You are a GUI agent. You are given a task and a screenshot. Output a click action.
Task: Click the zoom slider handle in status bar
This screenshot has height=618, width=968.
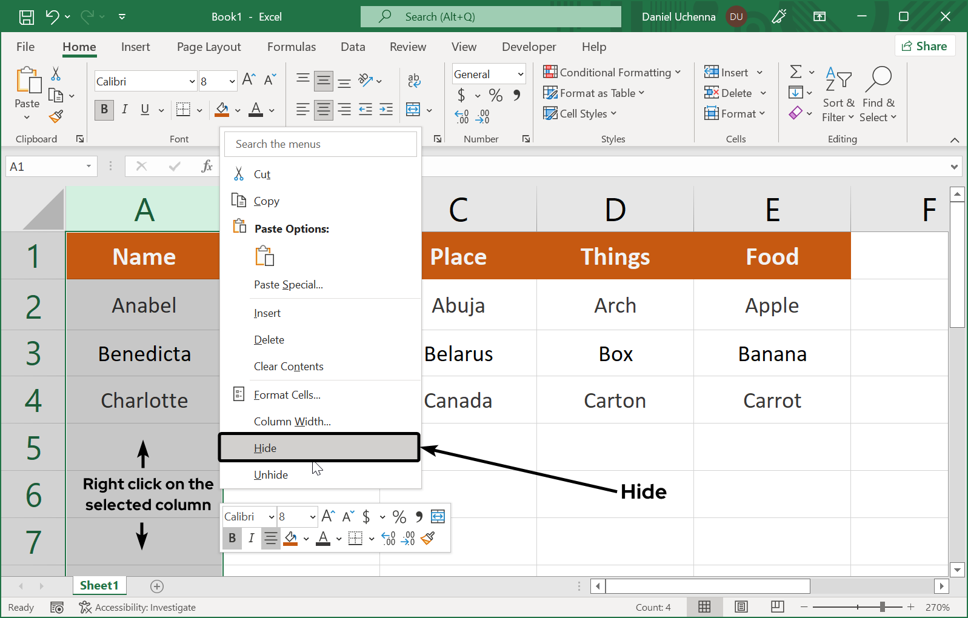883,607
